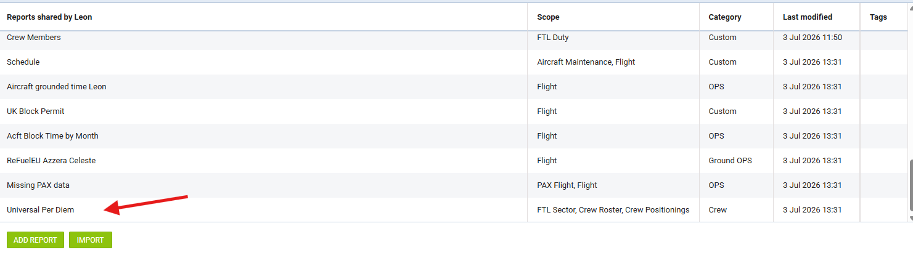This screenshot has height=255, width=913.
Task: Click the Tags column header
Action: coord(878,17)
